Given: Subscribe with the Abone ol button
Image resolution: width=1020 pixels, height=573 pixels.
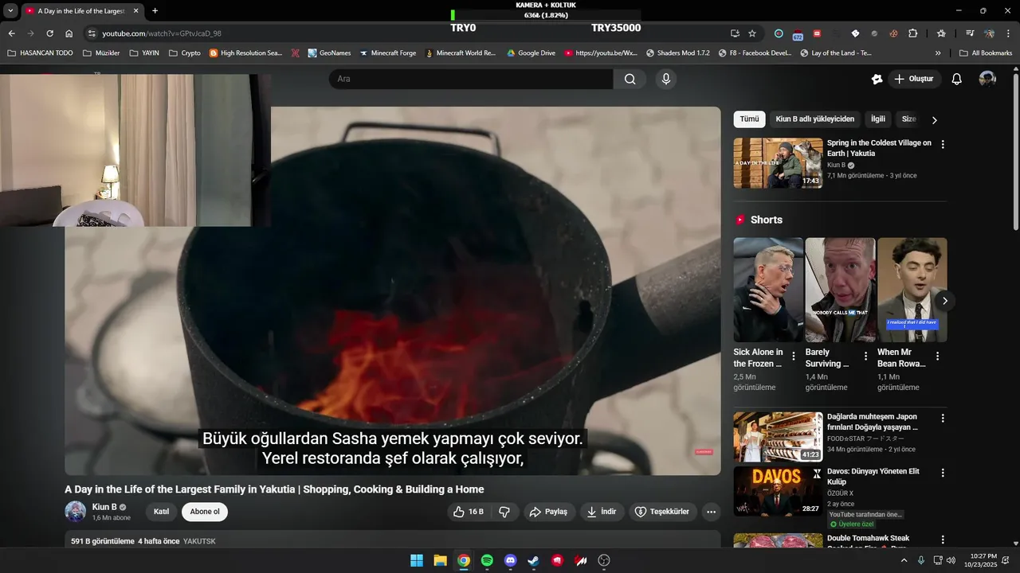Looking at the screenshot, I should click(x=205, y=512).
